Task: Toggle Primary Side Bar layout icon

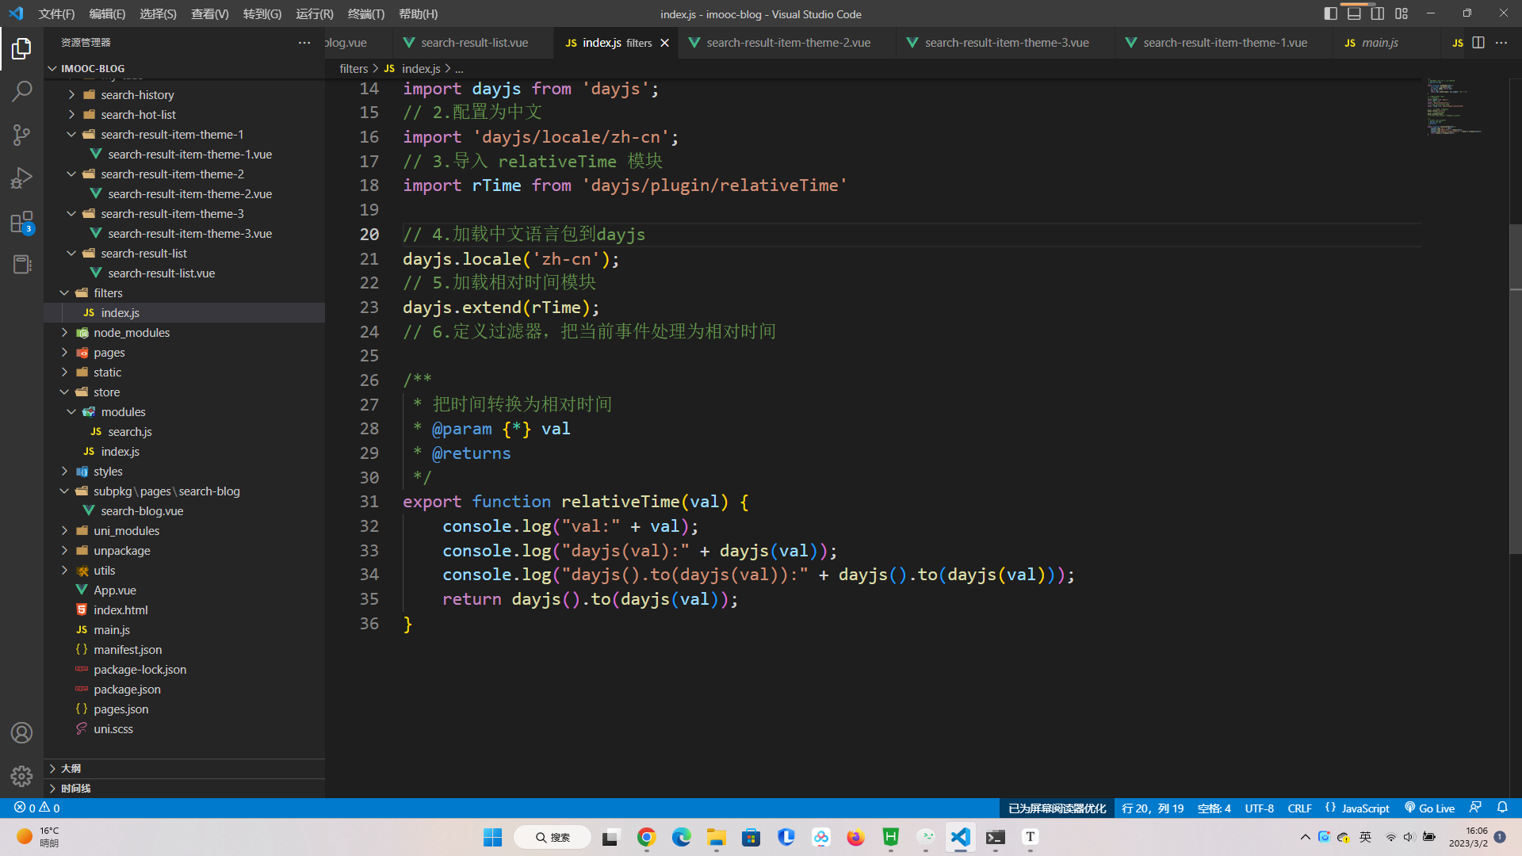Action: click(1331, 13)
